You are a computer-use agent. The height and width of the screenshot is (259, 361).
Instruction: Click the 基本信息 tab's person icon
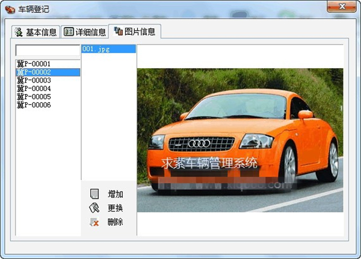coord(19,32)
